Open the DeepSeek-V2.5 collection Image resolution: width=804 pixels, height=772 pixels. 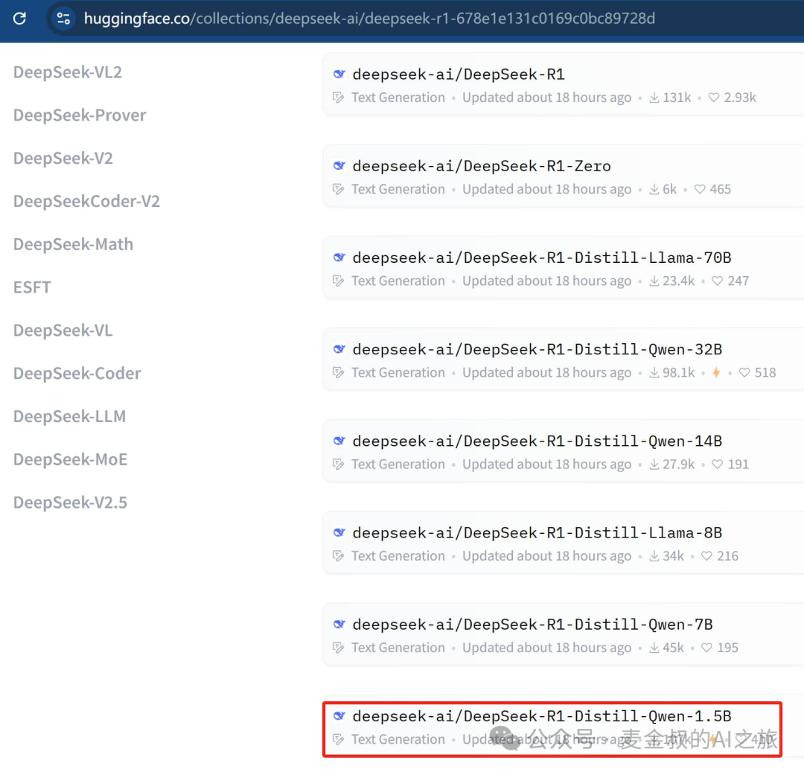70,503
